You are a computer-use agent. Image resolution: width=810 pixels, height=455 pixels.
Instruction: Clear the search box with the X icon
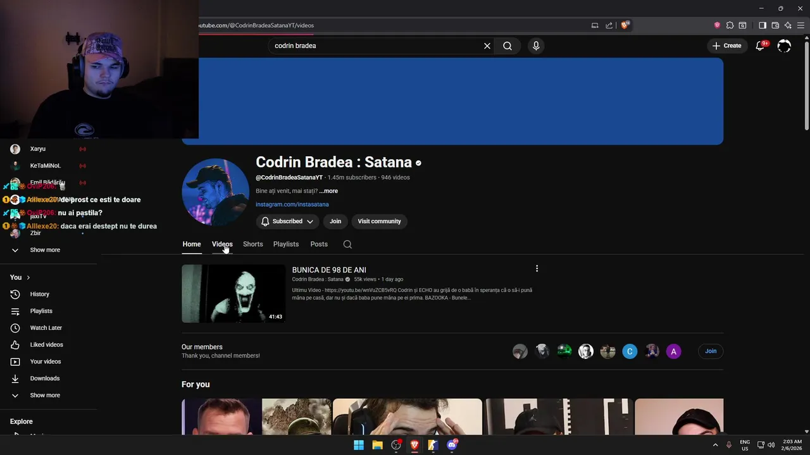tap(487, 45)
